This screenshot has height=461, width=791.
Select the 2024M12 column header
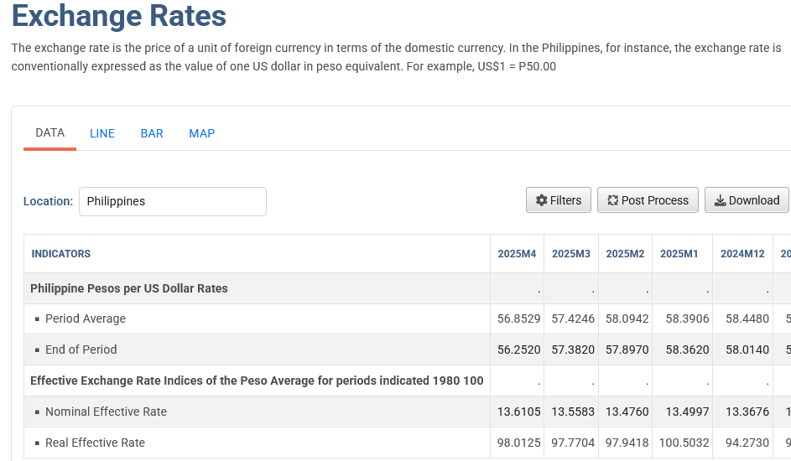click(x=742, y=254)
